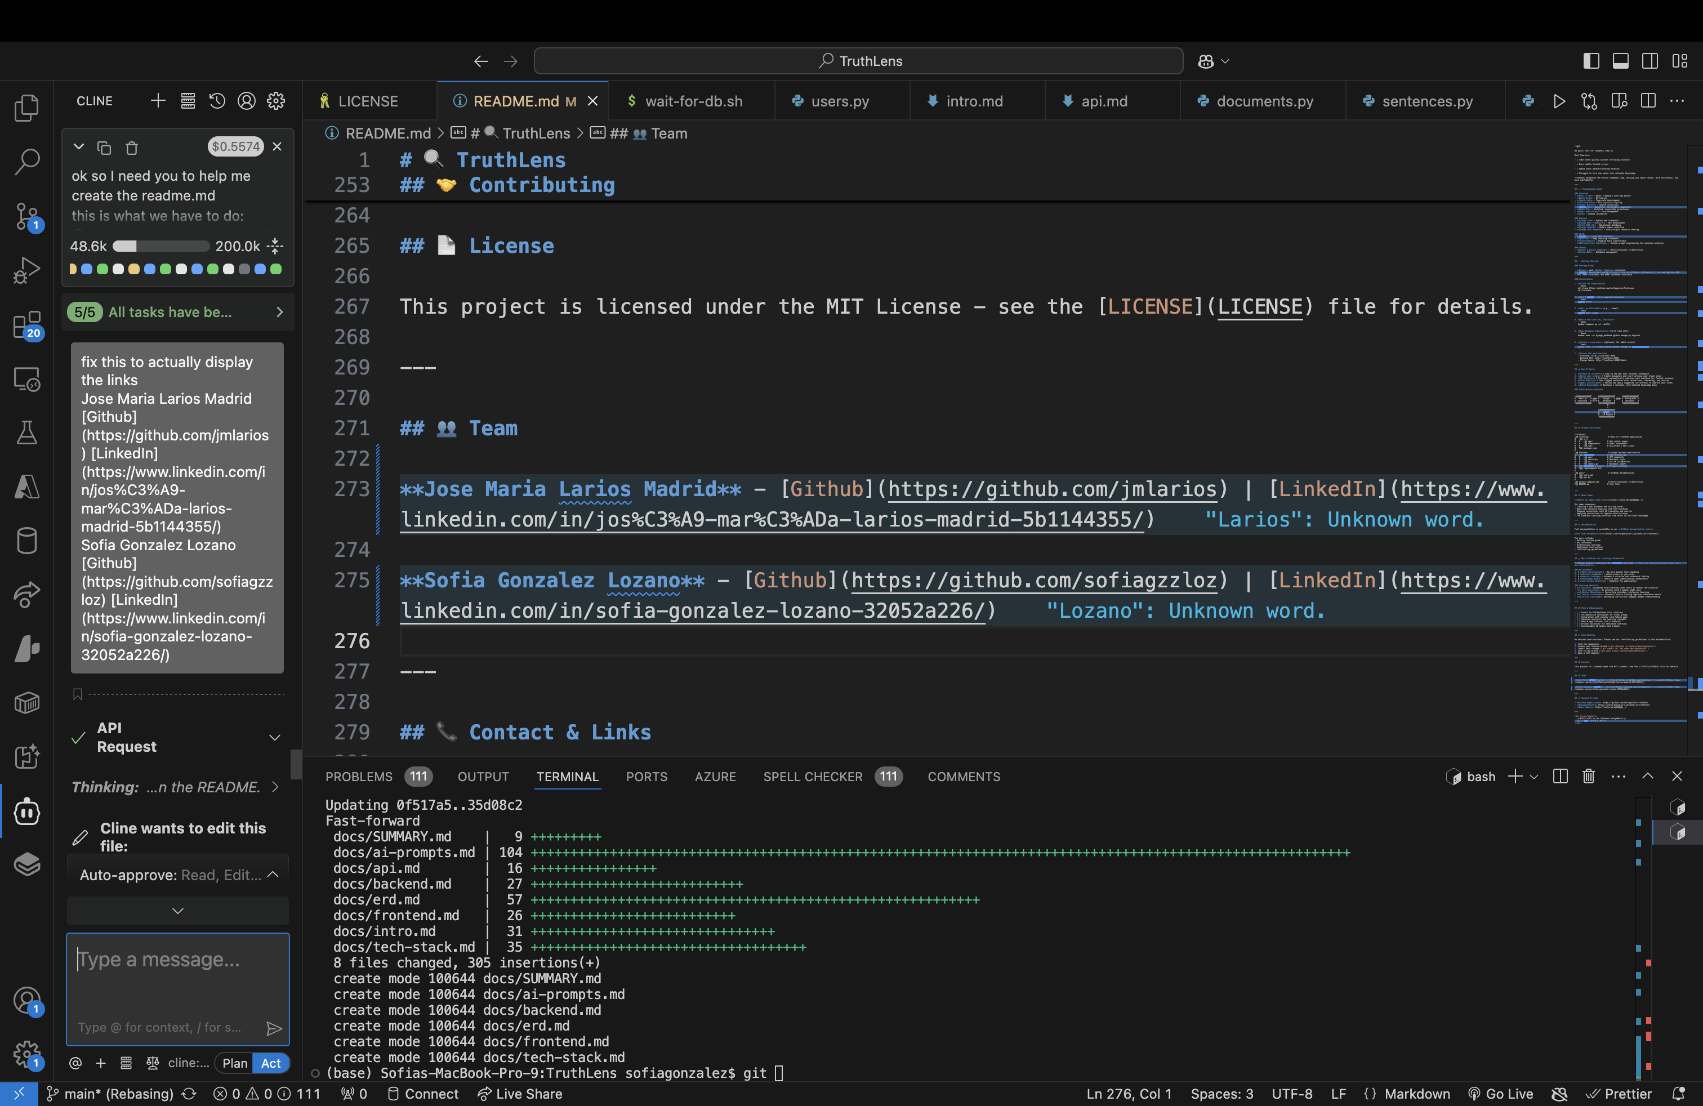The height and width of the screenshot is (1106, 1703).
Task: Open Cline history clock icon
Action: pos(217,101)
